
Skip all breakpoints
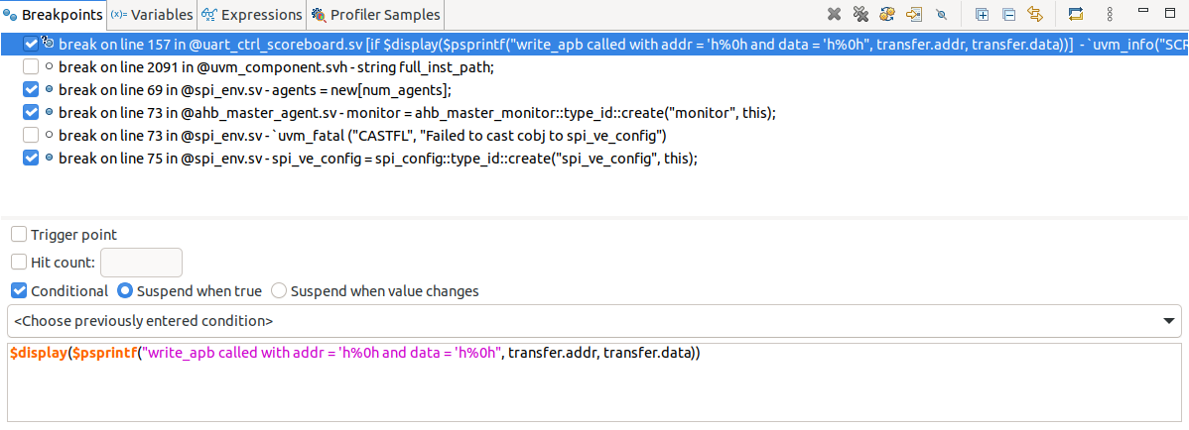[941, 14]
